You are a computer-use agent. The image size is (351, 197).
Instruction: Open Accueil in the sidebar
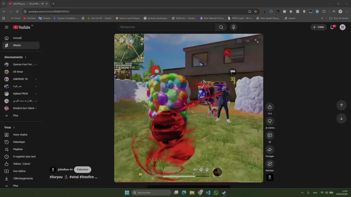[21, 38]
